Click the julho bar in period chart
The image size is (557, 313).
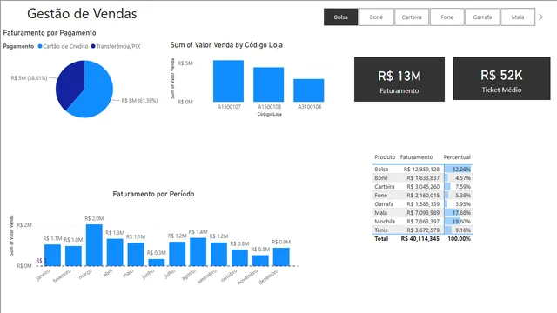(178, 254)
